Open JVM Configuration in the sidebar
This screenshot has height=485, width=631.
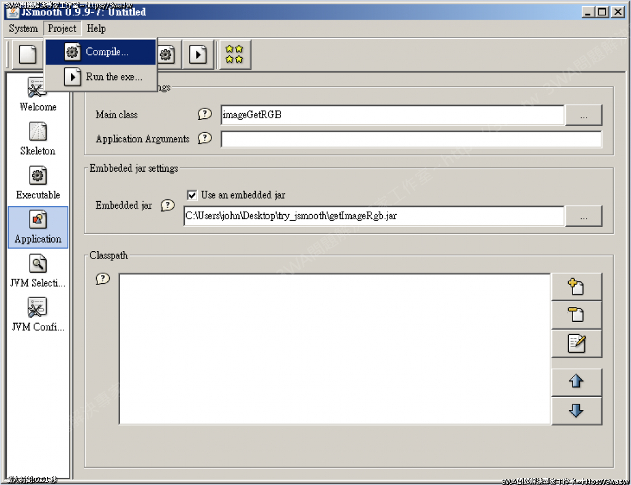(38, 315)
